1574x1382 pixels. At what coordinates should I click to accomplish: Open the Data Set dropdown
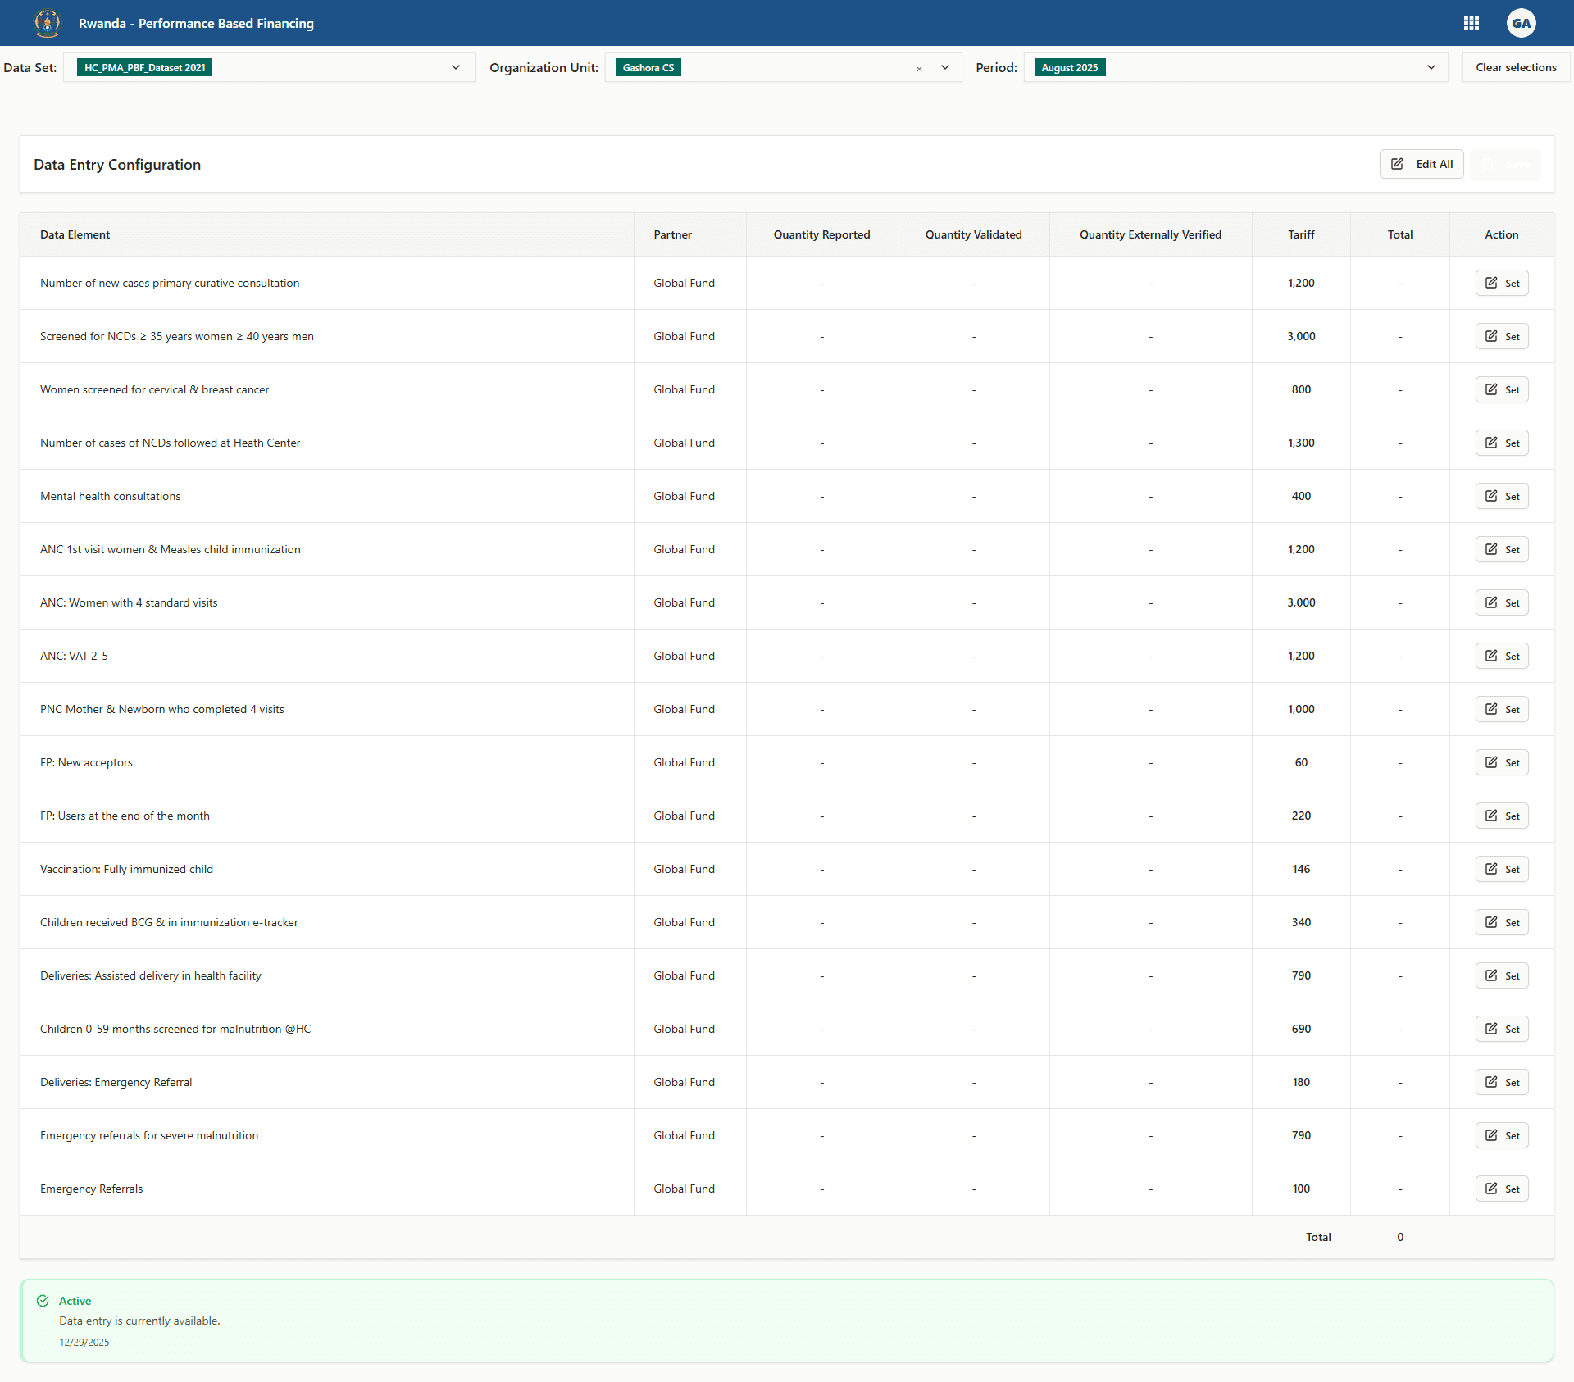[456, 67]
